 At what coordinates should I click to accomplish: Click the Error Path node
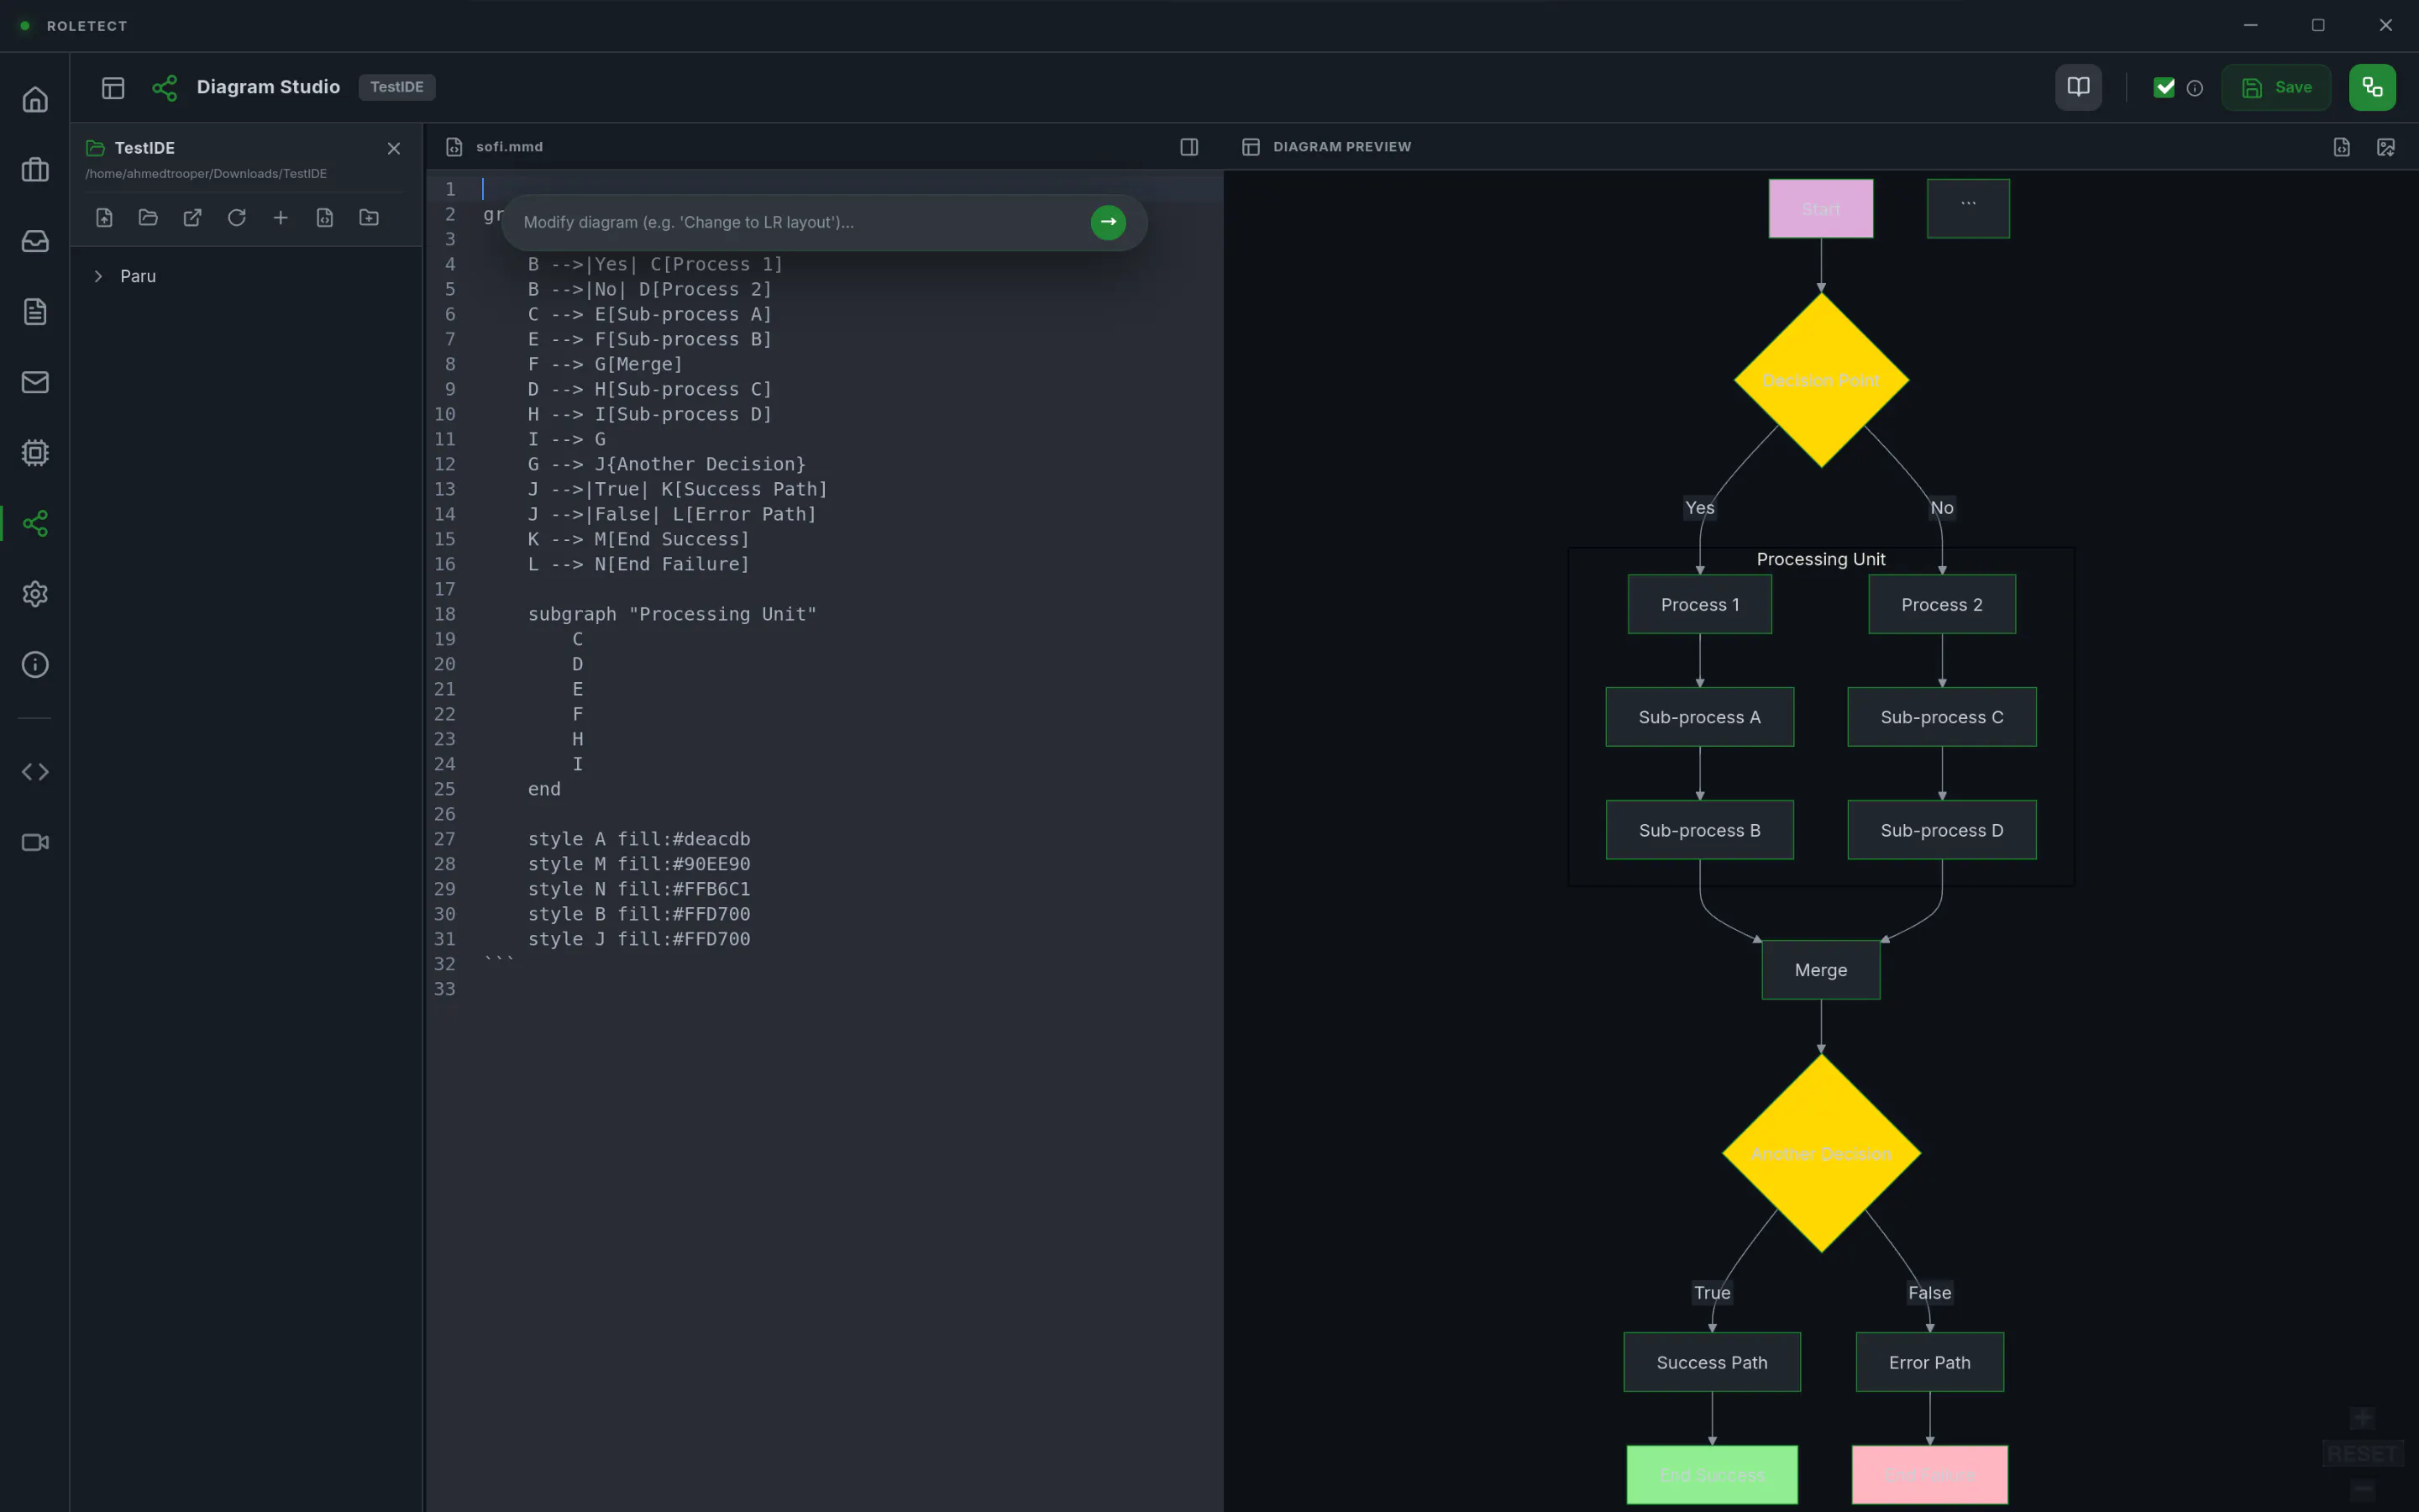[1929, 1362]
